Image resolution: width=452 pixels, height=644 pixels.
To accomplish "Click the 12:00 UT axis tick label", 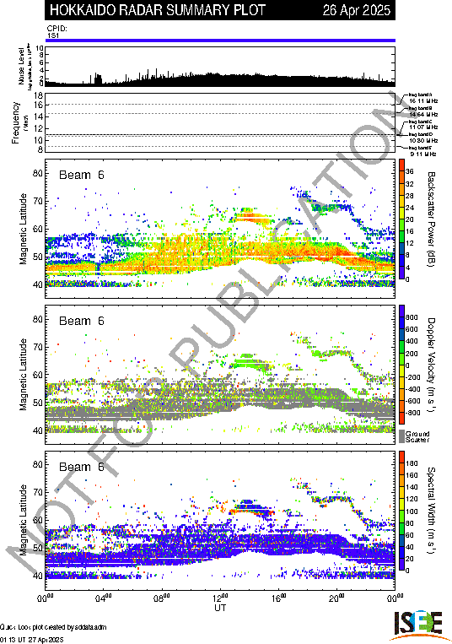I will 220,598.
